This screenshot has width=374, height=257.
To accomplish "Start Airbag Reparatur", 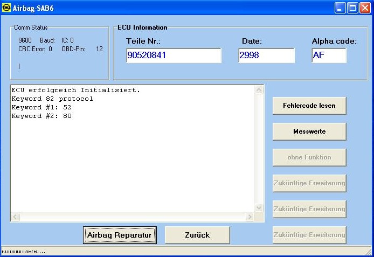I will click(x=120, y=235).
